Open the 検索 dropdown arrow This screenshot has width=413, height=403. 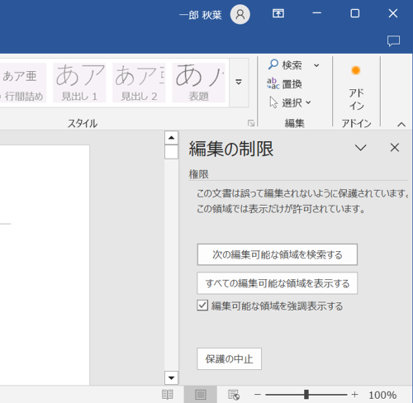[x=316, y=65]
